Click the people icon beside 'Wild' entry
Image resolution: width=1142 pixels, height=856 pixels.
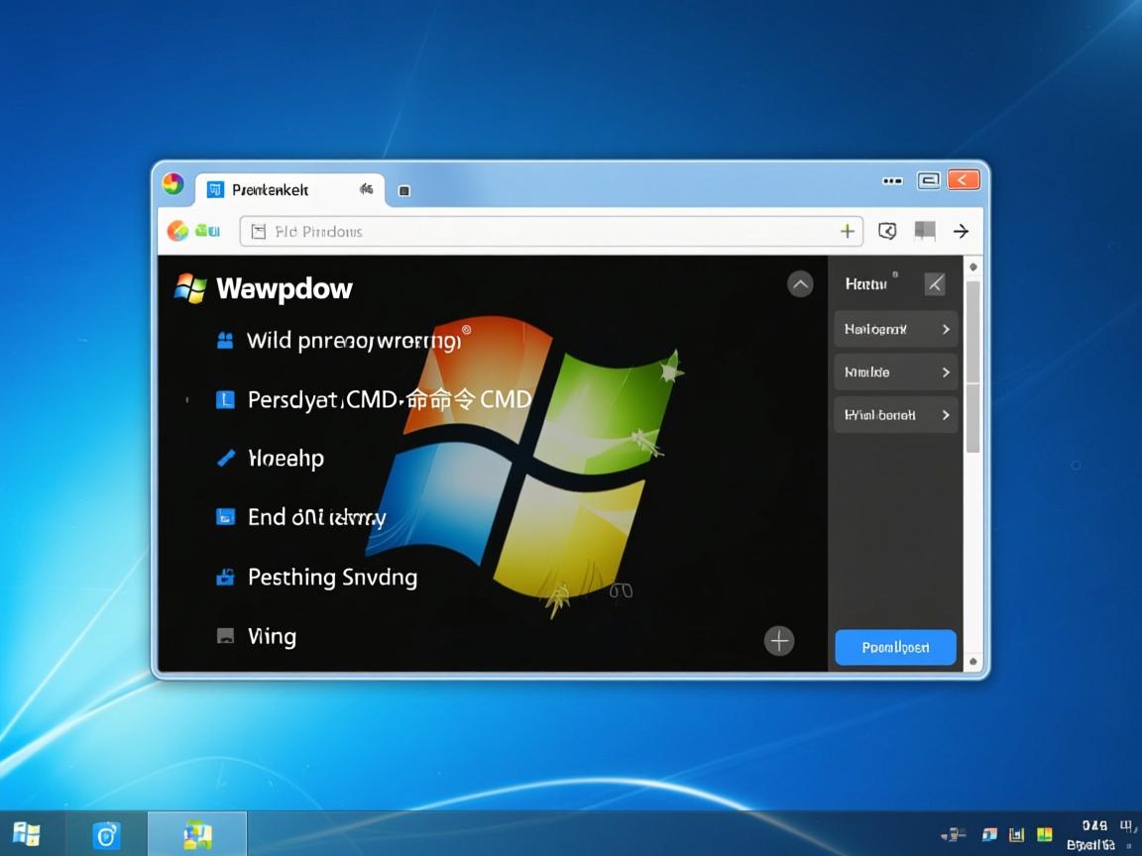click(225, 341)
